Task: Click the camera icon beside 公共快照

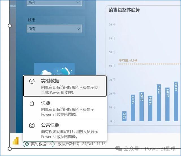Action: click(x=32, y=125)
